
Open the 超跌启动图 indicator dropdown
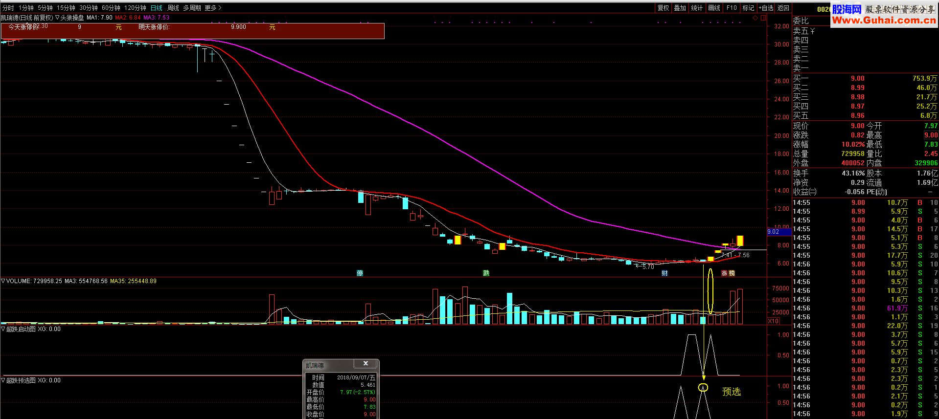click(3, 329)
